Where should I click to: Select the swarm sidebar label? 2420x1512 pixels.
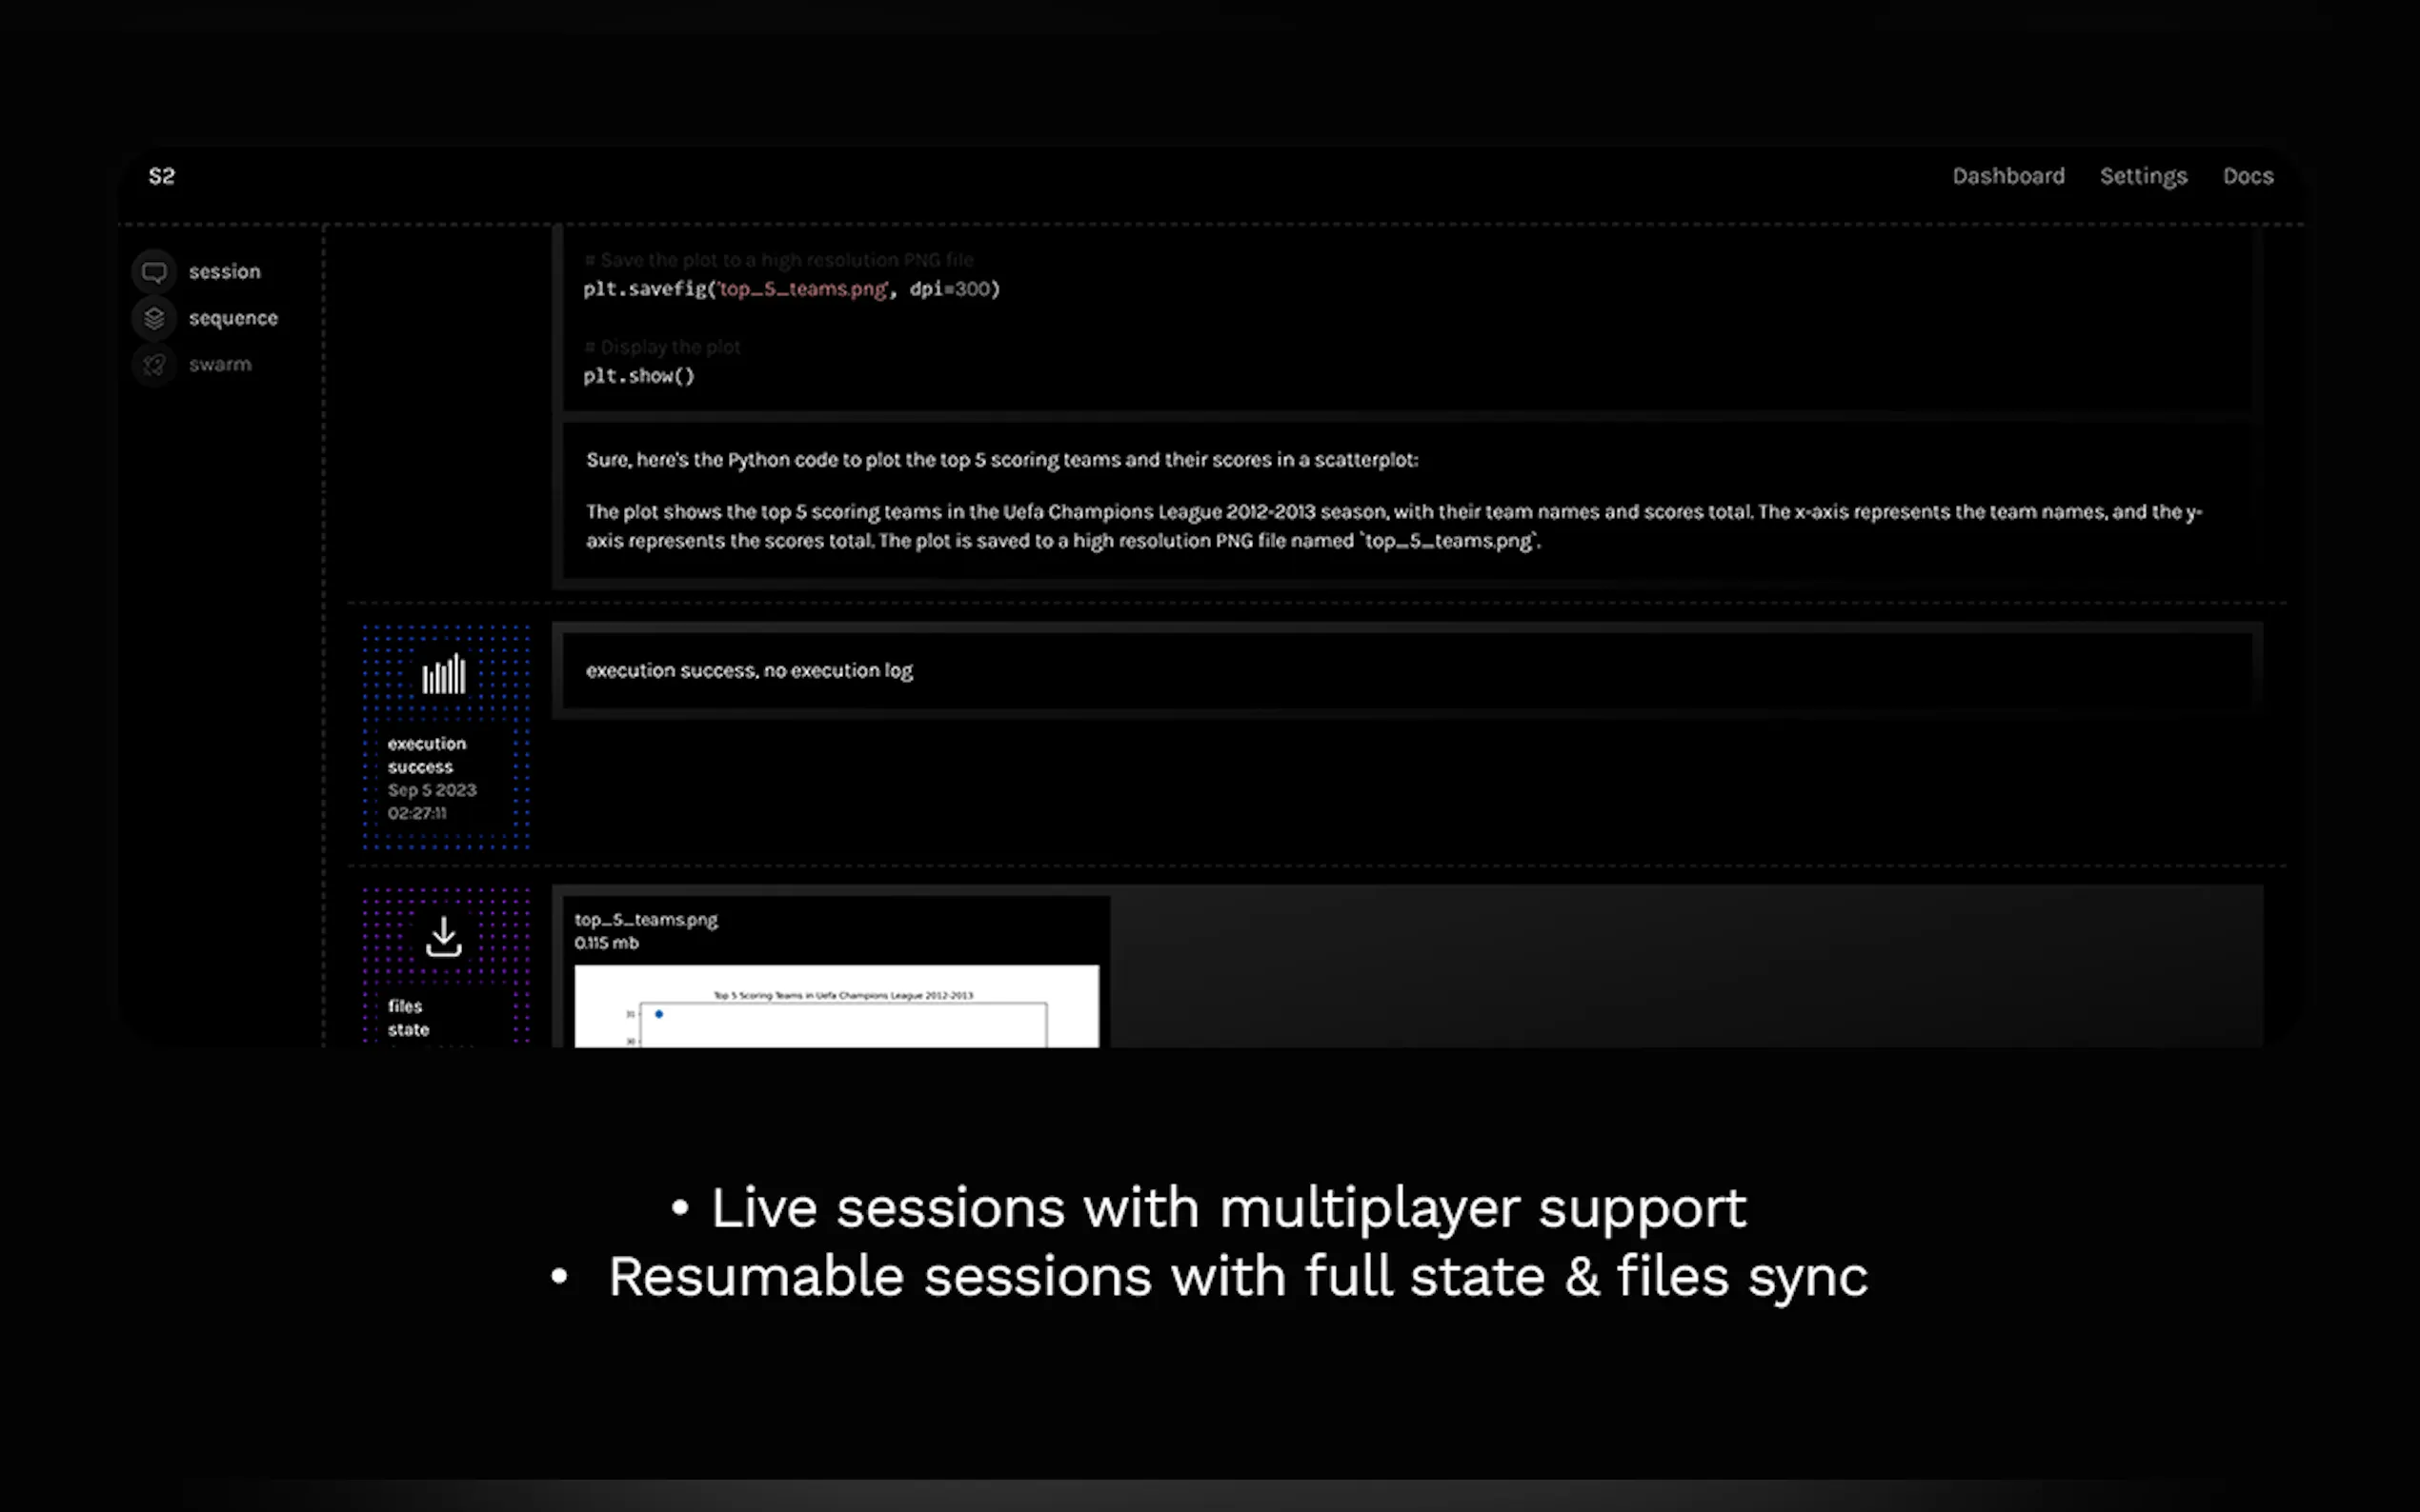click(220, 365)
